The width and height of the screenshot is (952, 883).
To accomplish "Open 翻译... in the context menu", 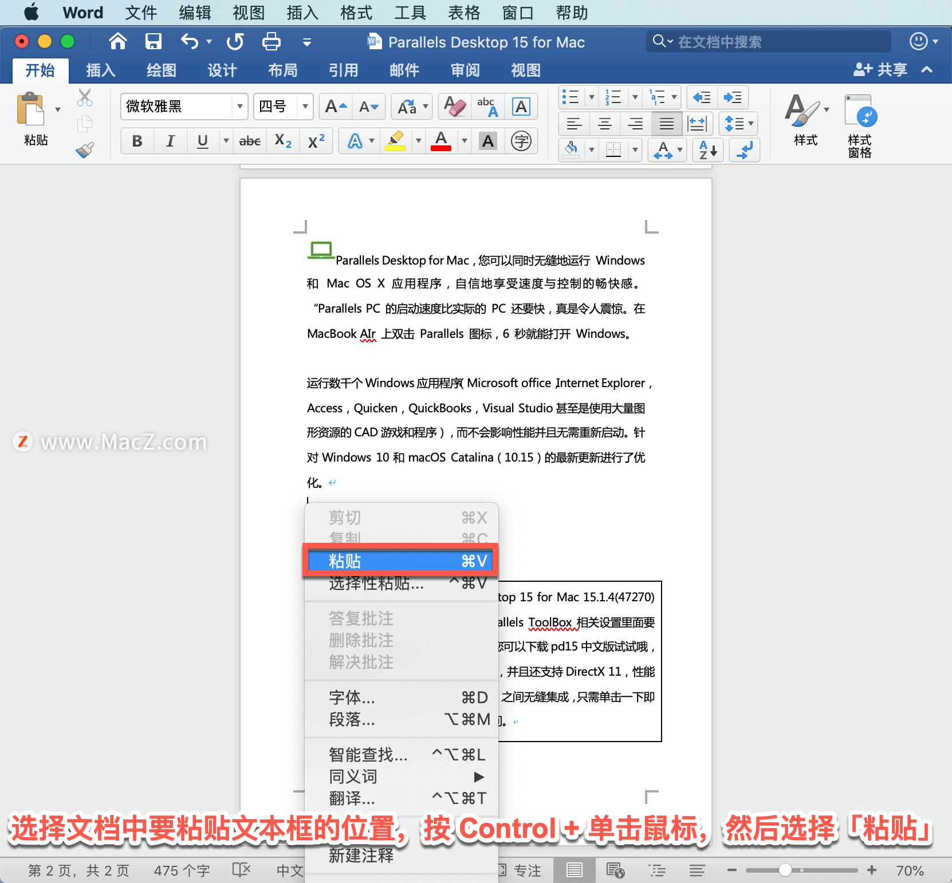I will pyautogui.click(x=400, y=798).
